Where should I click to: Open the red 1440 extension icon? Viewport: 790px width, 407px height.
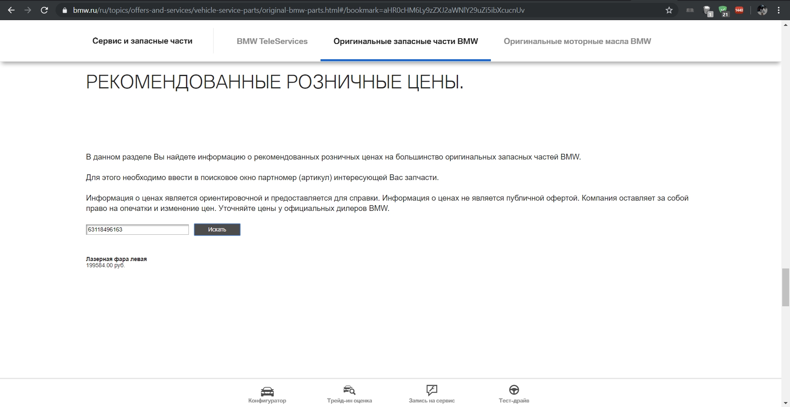739,10
